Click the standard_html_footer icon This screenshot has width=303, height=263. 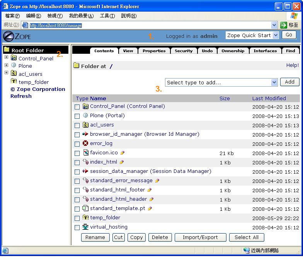click(x=86, y=190)
